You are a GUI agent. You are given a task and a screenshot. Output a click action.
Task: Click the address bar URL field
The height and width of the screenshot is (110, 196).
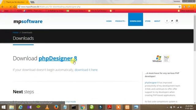coord(99,7)
